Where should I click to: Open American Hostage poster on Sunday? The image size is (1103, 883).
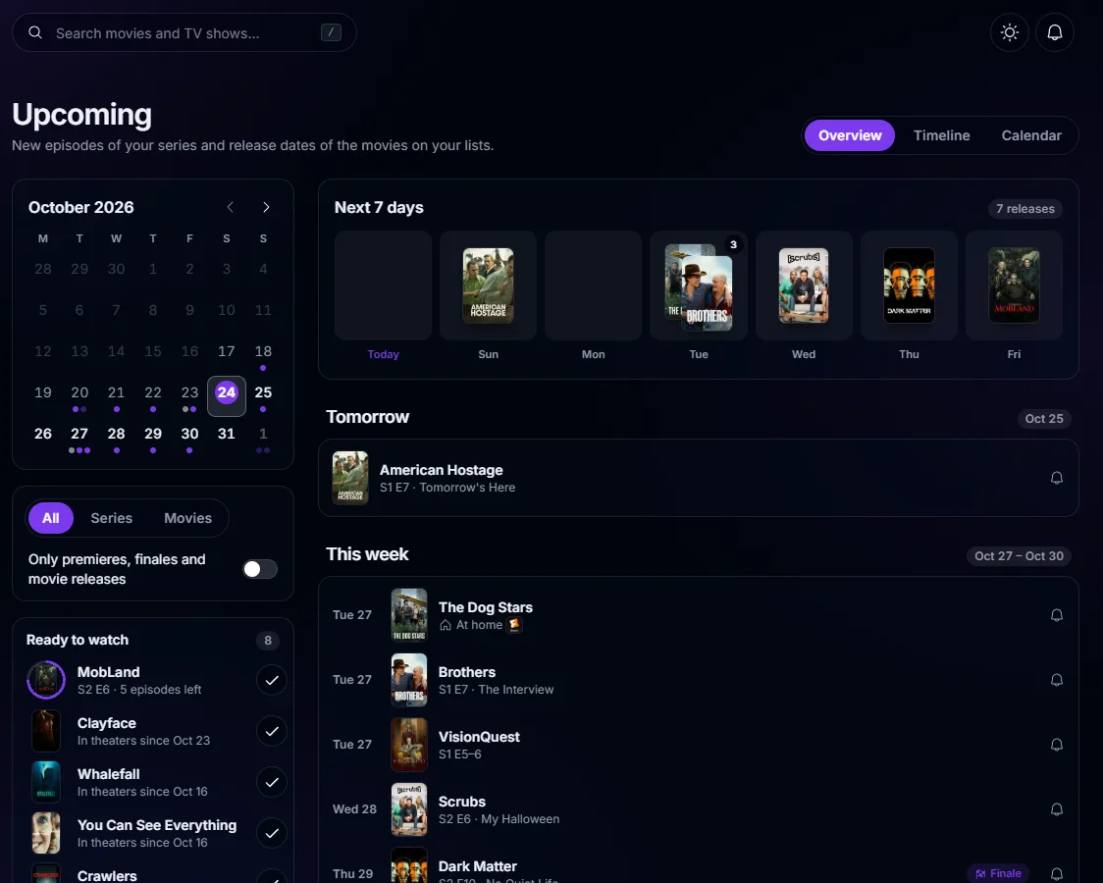488,286
